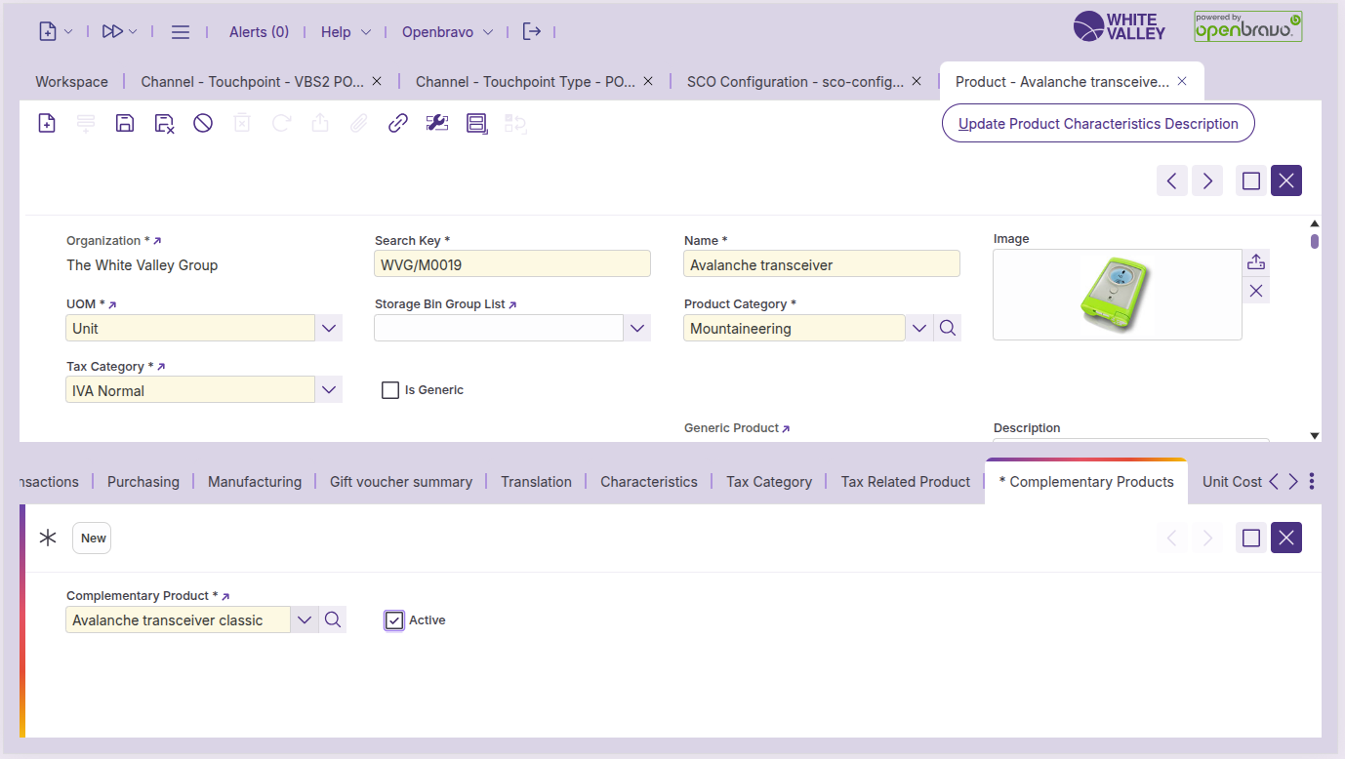The height and width of the screenshot is (759, 1345).
Task: Click the upload image icon beside Image
Action: (1256, 261)
